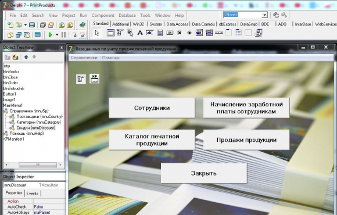Switch to Events tab in Object Inspector

pos(32,193)
